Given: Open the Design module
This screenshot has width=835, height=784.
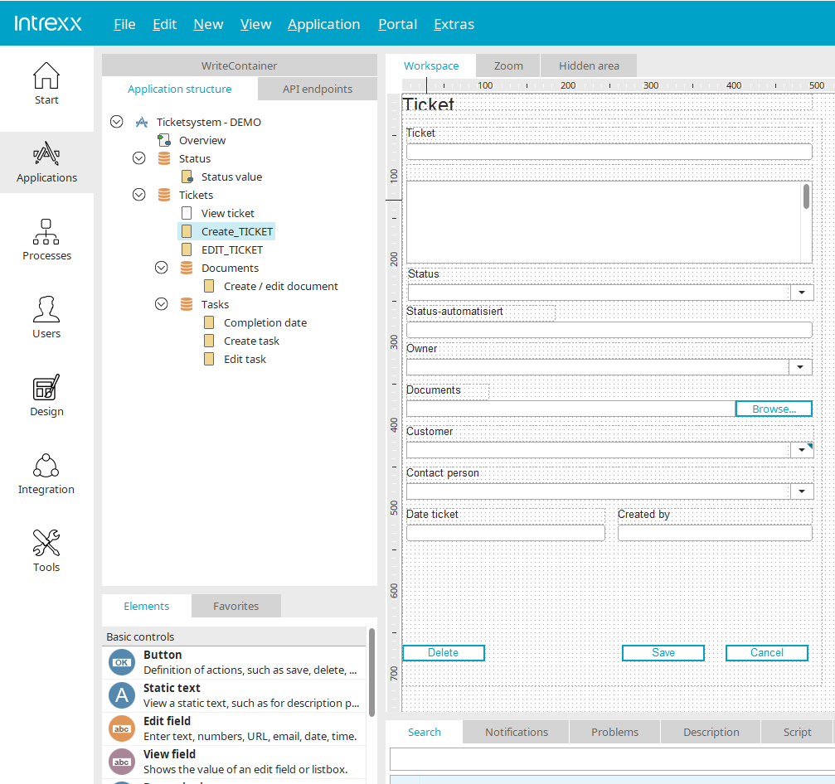Looking at the screenshot, I should (46, 396).
